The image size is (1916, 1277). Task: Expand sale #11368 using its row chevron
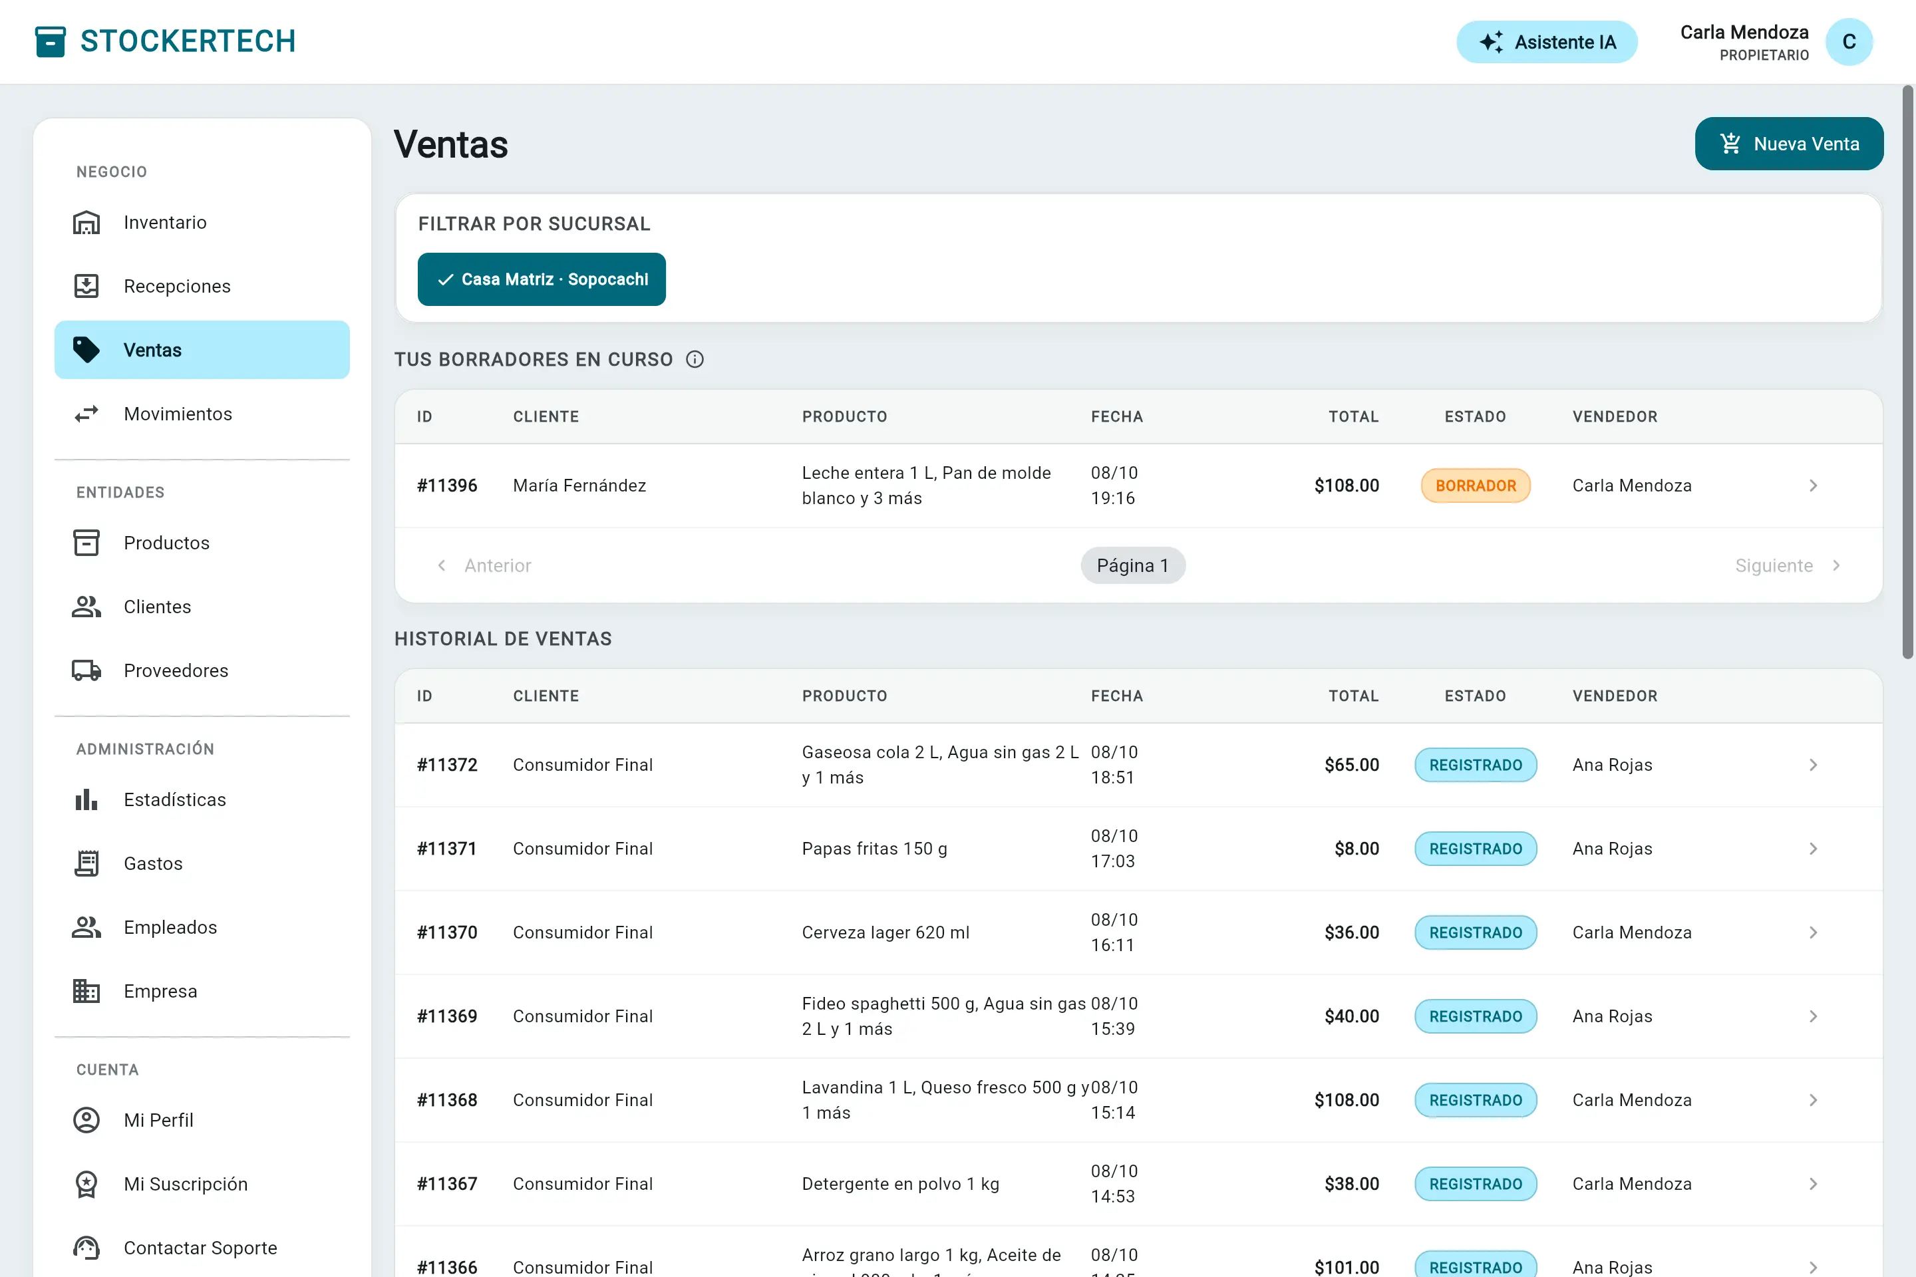click(x=1812, y=1100)
